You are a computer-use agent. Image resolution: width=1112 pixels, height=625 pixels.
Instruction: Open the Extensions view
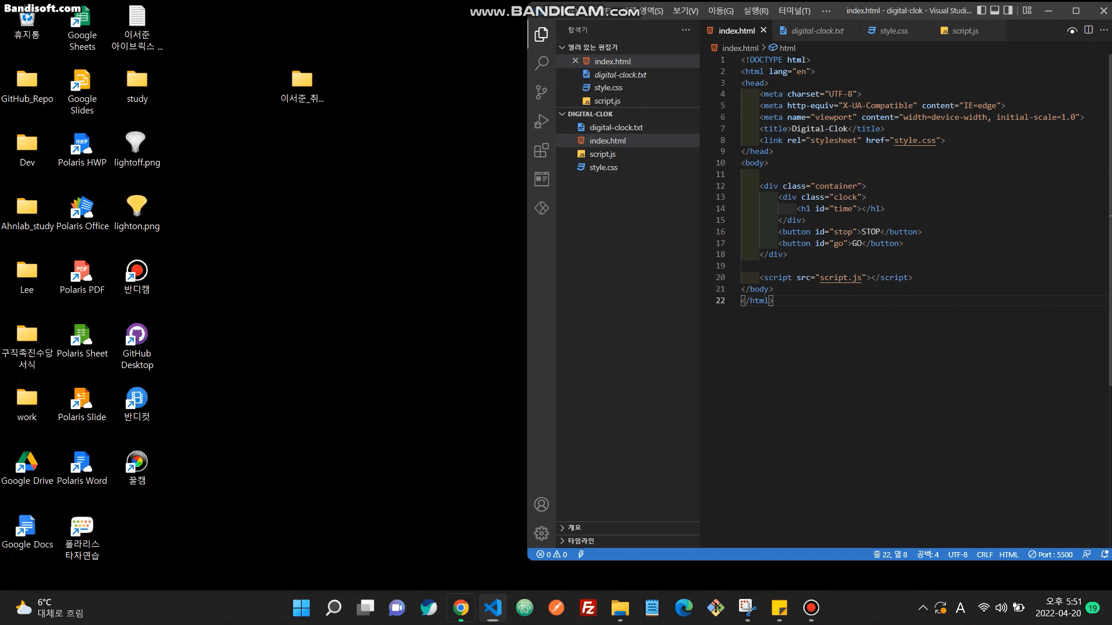click(x=542, y=150)
